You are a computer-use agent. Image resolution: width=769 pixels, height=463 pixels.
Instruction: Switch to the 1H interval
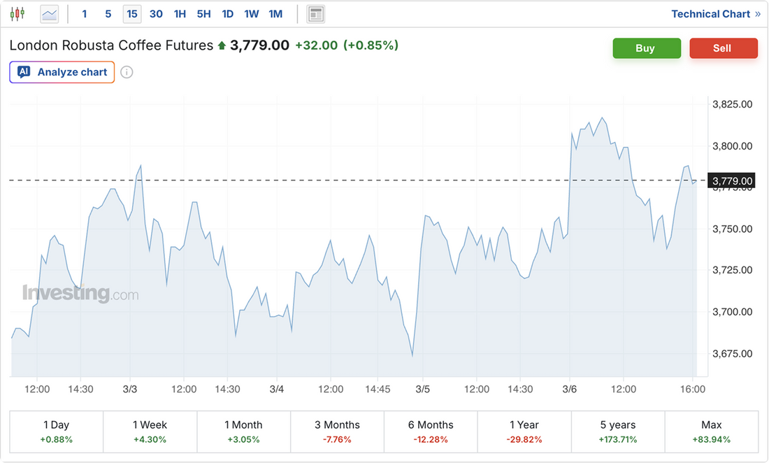180,14
